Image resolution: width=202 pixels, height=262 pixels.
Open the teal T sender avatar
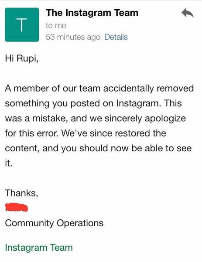22,25
